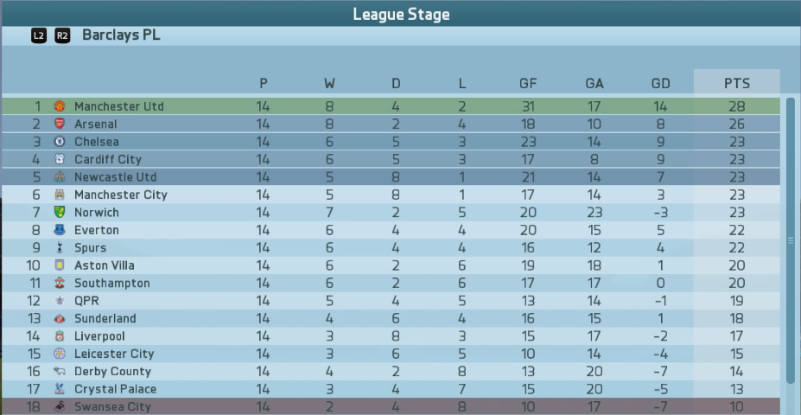Select the Newcastle Utd row
This screenshot has width=801, height=415.
tap(391, 177)
